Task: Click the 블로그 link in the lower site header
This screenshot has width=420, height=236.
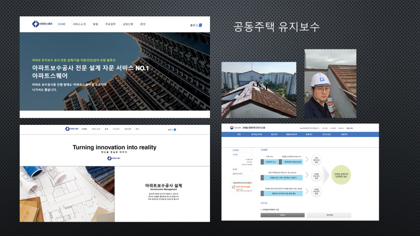Action: click(171, 130)
